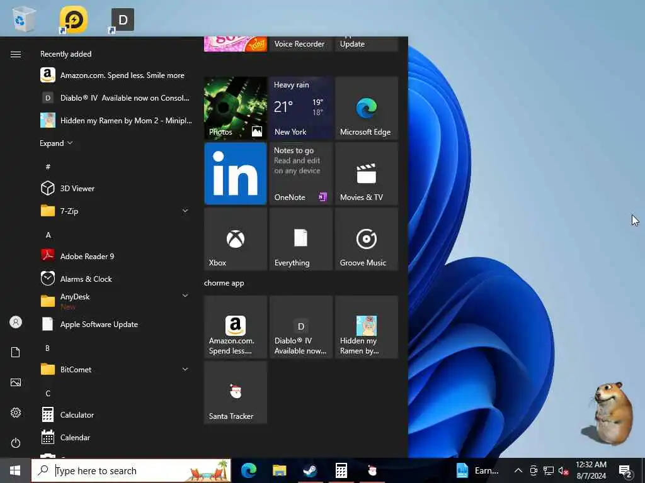The image size is (645, 483).
Task: Open File Explorer from taskbar
Action: click(279, 470)
